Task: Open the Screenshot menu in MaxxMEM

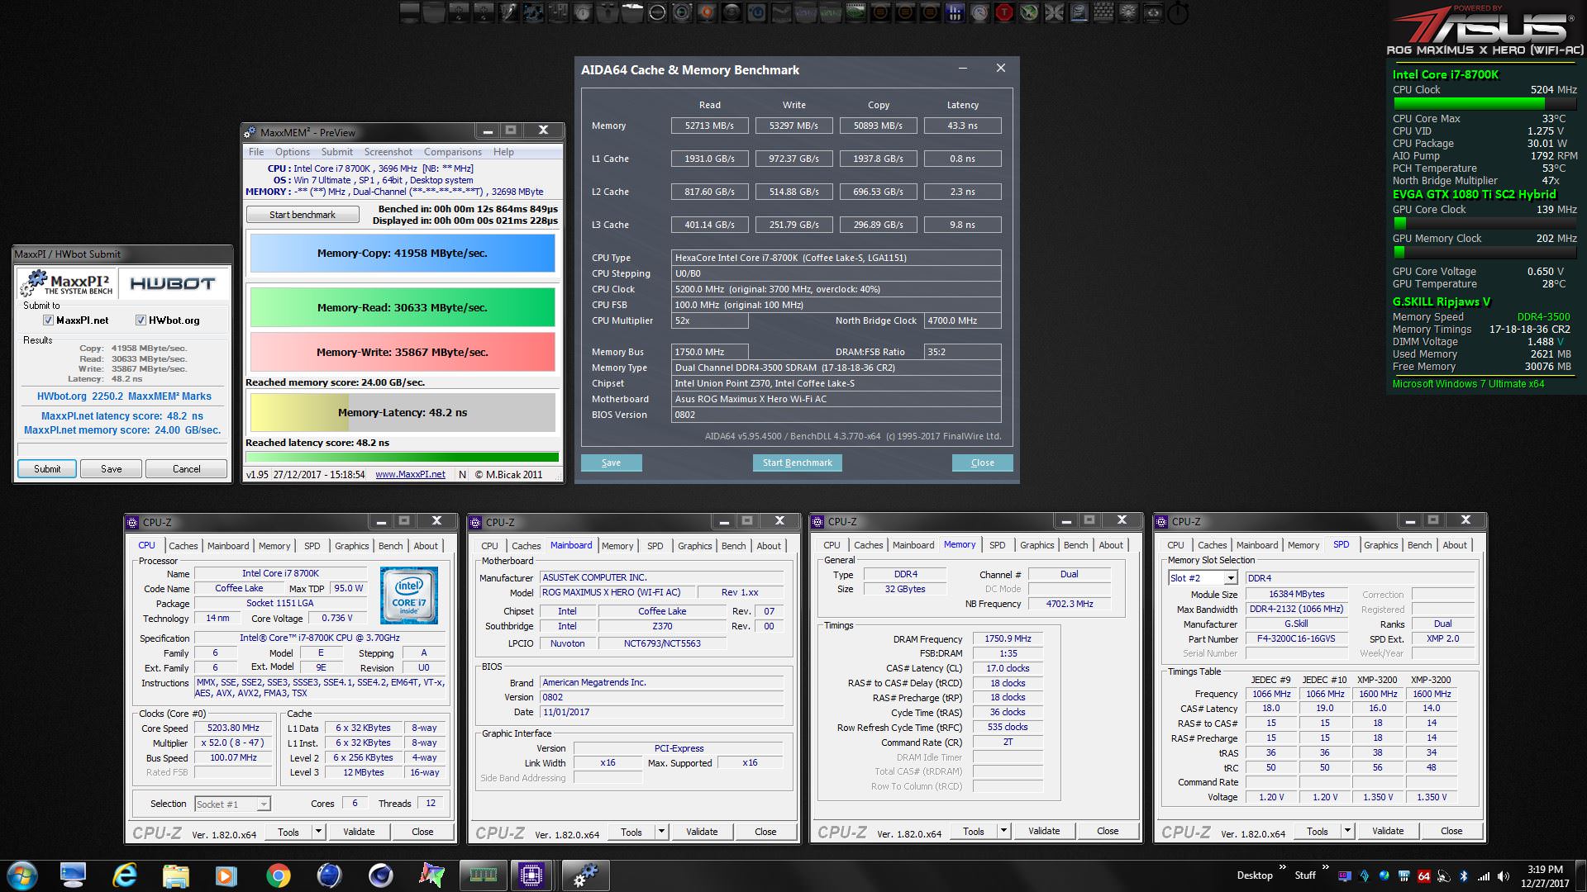Action: 388,152
